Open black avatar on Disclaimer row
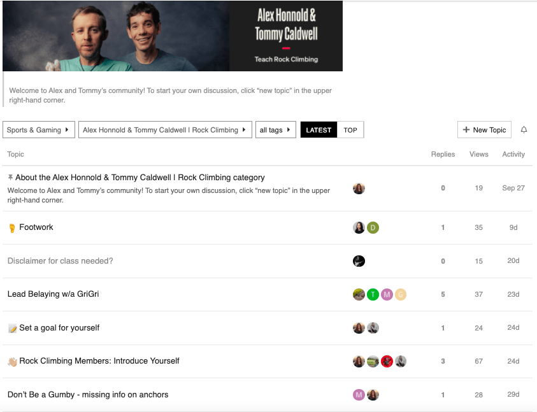Screen dimensions: 537x412 coord(359,261)
